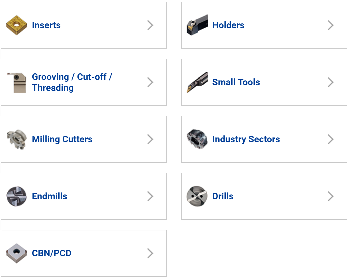Image resolution: width=348 pixels, height=278 pixels.
Task: Expand the CBN/PCD chevron arrow
Action: (x=150, y=253)
